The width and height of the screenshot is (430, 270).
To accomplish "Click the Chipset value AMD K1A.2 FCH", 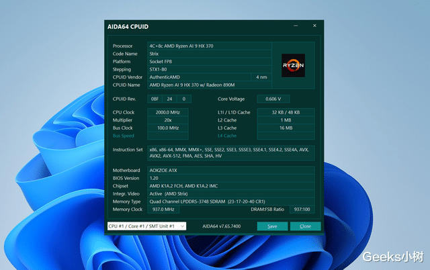I will coord(231,186).
